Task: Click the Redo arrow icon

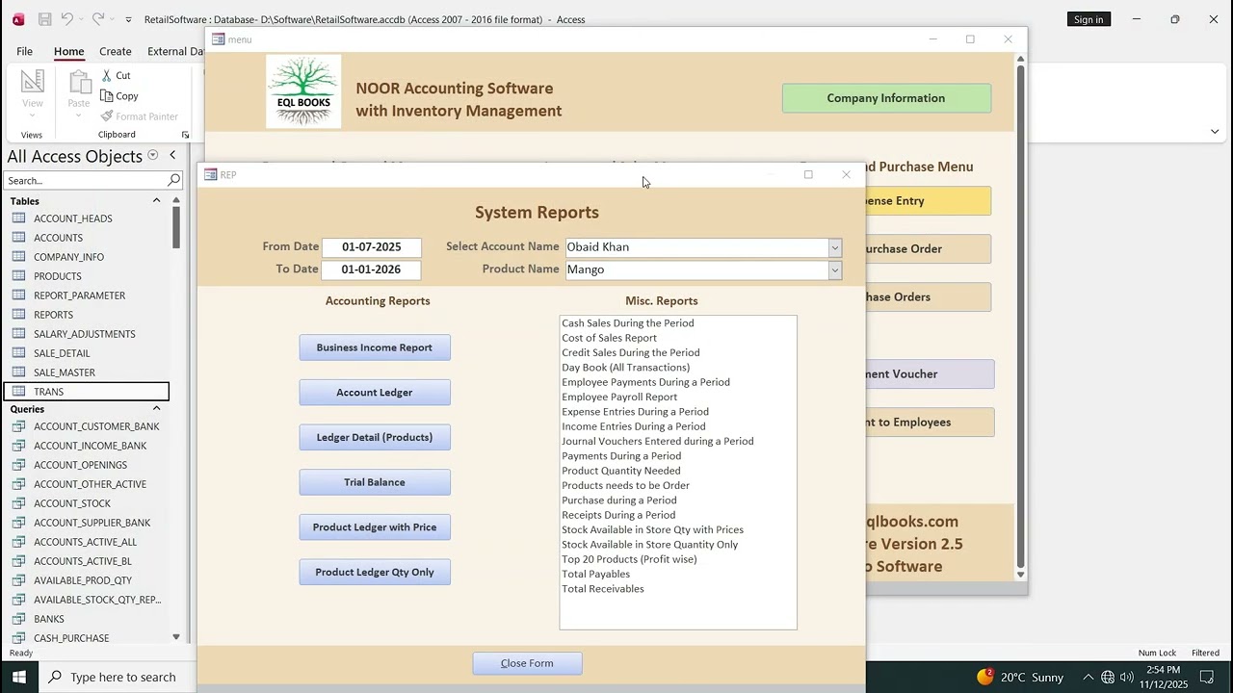Action: tap(97, 19)
